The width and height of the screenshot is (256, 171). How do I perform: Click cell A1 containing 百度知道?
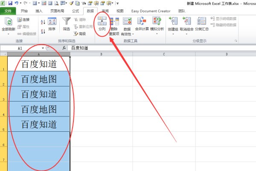(x=39, y=64)
